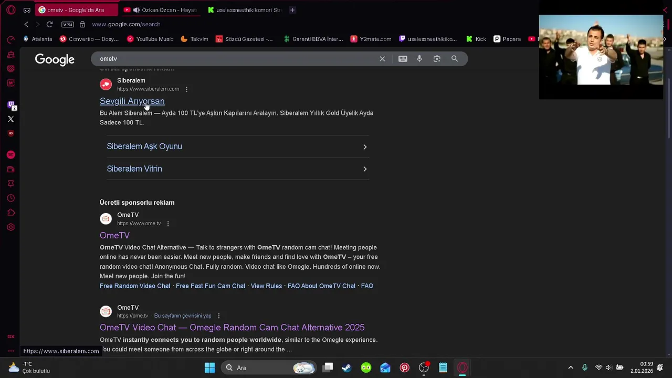Screen dimensions: 672x378
Task: Open the Siberalem ad options three-dot menu
Action: click(x=186, y=89)
